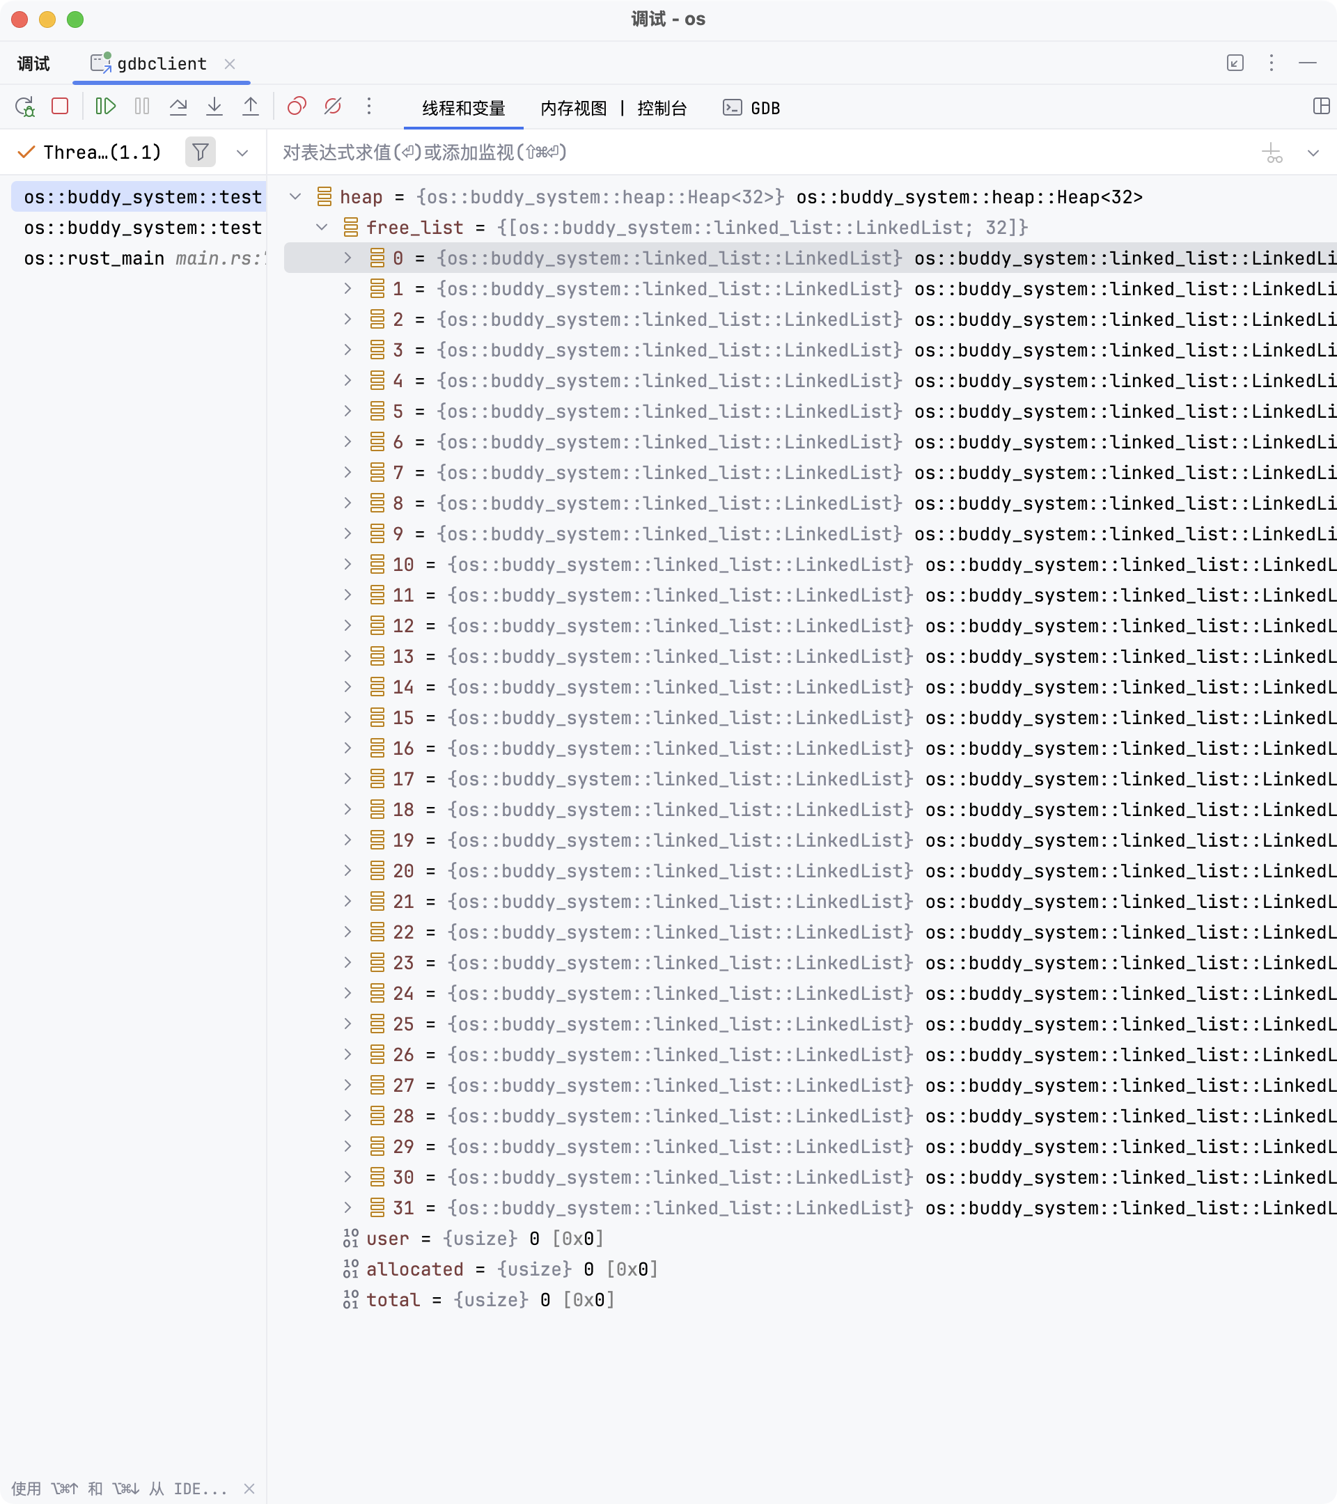
Task: Expand free_list element 15
Action: (348, 717)
